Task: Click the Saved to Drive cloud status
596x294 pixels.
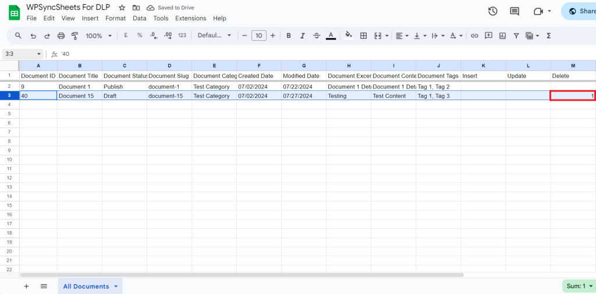Action: point(171,8)
